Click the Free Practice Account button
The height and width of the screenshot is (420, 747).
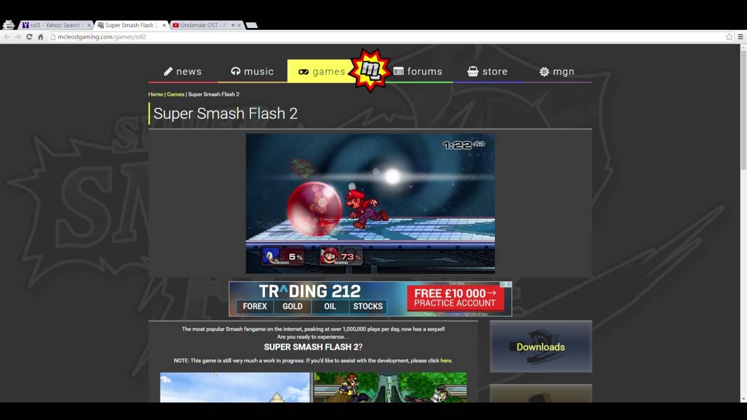[x=455, y=298]
